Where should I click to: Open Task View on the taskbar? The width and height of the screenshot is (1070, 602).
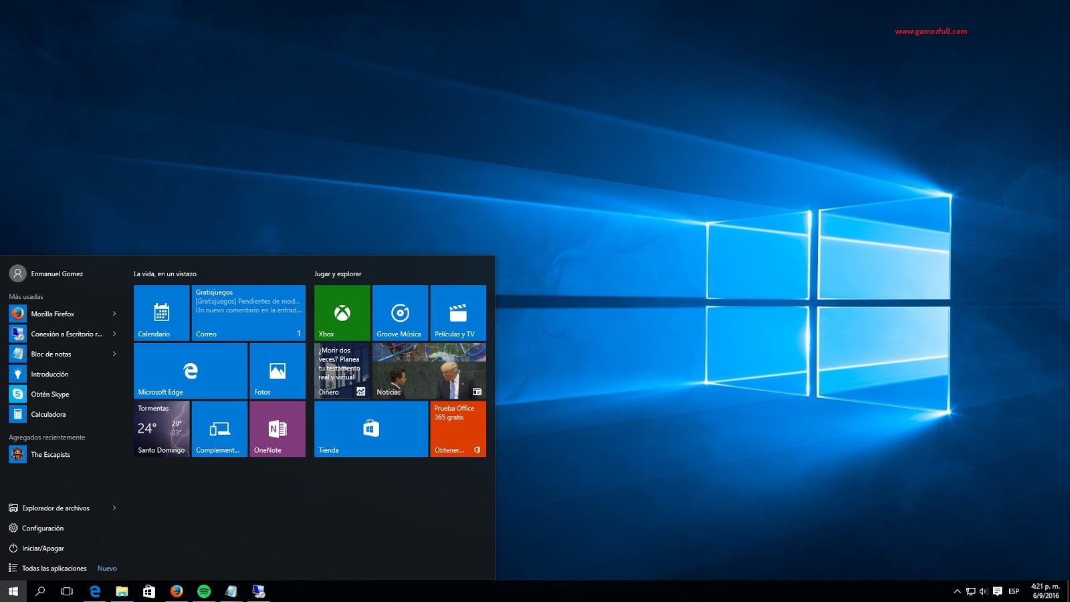click(67, 591)
